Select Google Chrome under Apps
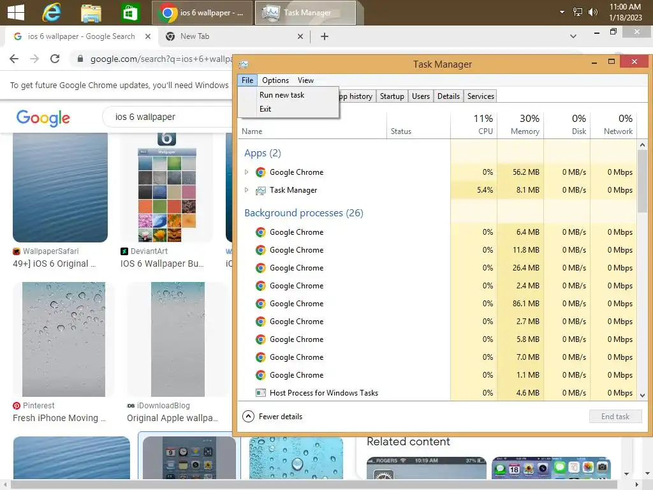 pos(437,172)
